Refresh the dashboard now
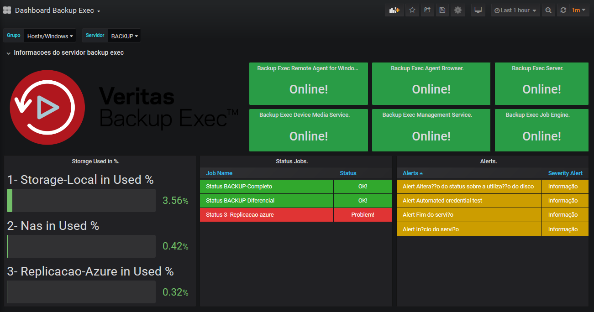Image resolution: width=594 pixels, height=312 pixels. pos(563,10)
